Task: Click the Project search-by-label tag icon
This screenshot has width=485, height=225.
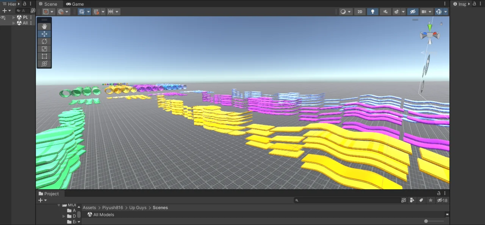Action: click(x=421, y=200)
